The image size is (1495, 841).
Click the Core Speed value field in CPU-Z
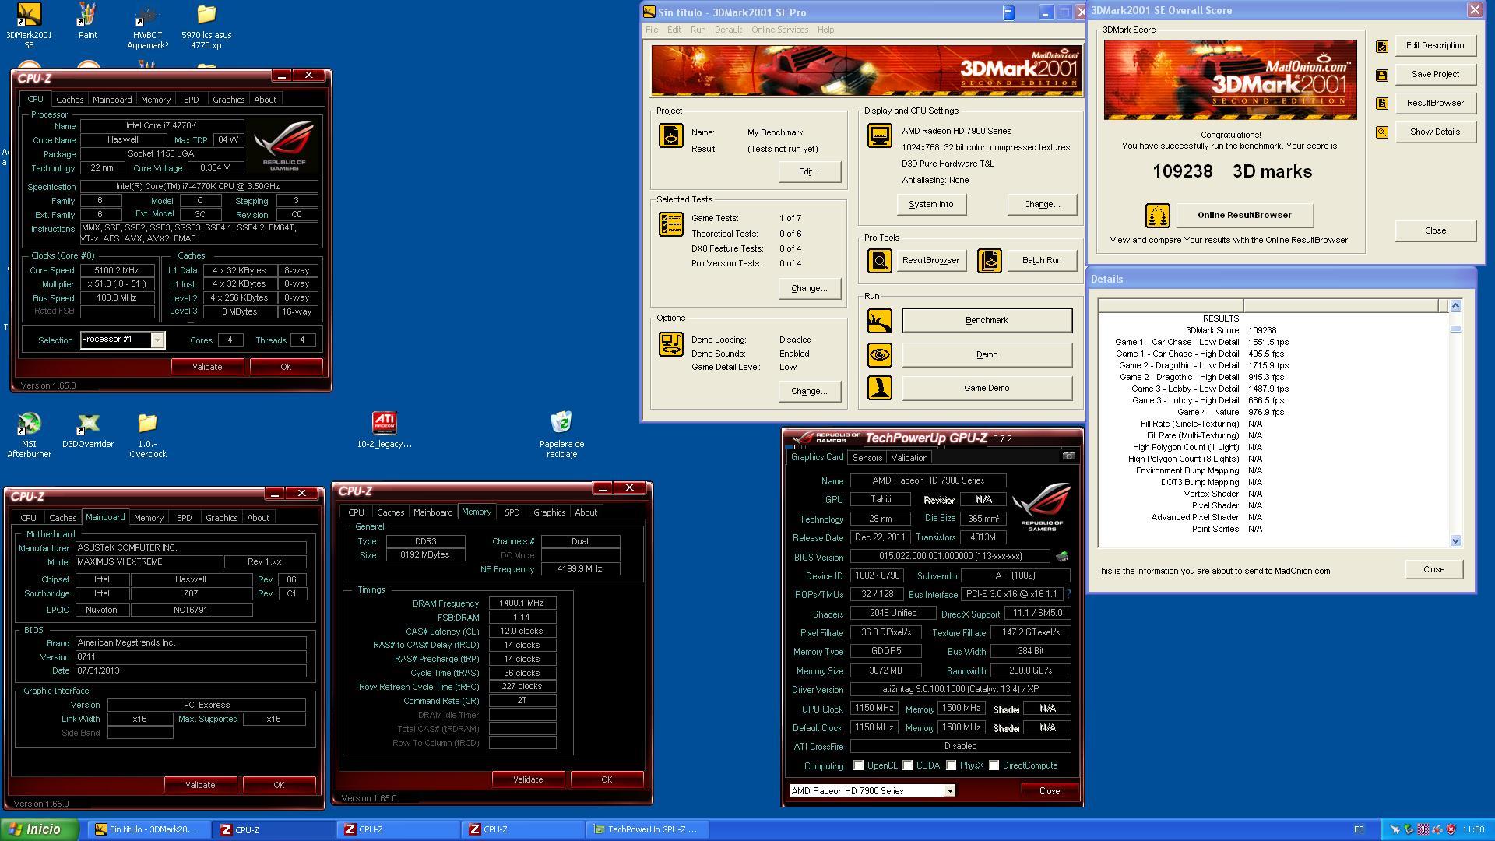[117, 270]
